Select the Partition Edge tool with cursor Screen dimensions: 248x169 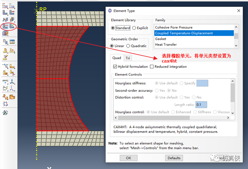pyautogui.click(x=5, y=66)
